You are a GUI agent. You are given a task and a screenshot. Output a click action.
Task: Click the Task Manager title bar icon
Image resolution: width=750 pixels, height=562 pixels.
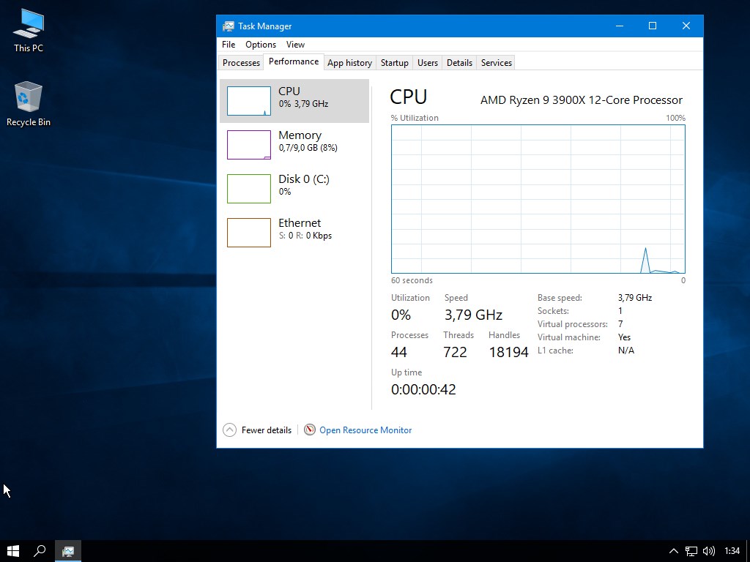click(x=229, y=26)
